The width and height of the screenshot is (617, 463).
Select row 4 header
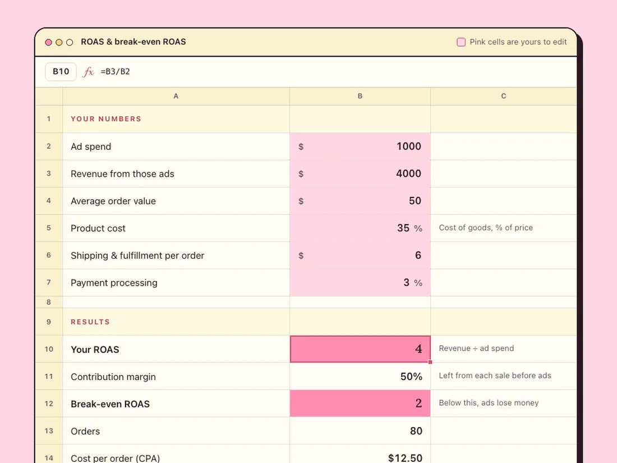point(49,201)
